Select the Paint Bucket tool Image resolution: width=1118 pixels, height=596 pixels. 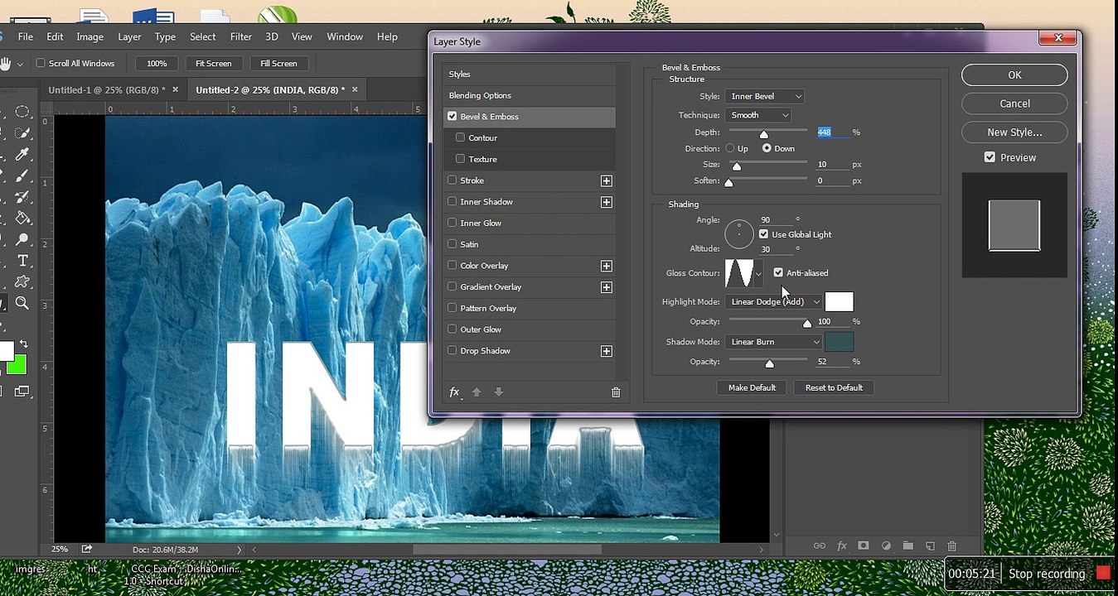[22, 219]
